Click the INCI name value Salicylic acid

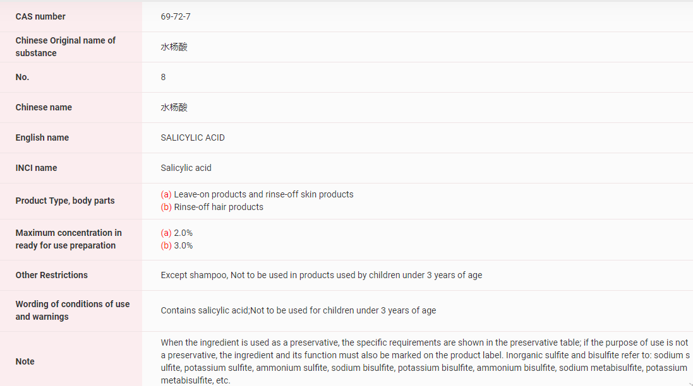click(186, 168)
